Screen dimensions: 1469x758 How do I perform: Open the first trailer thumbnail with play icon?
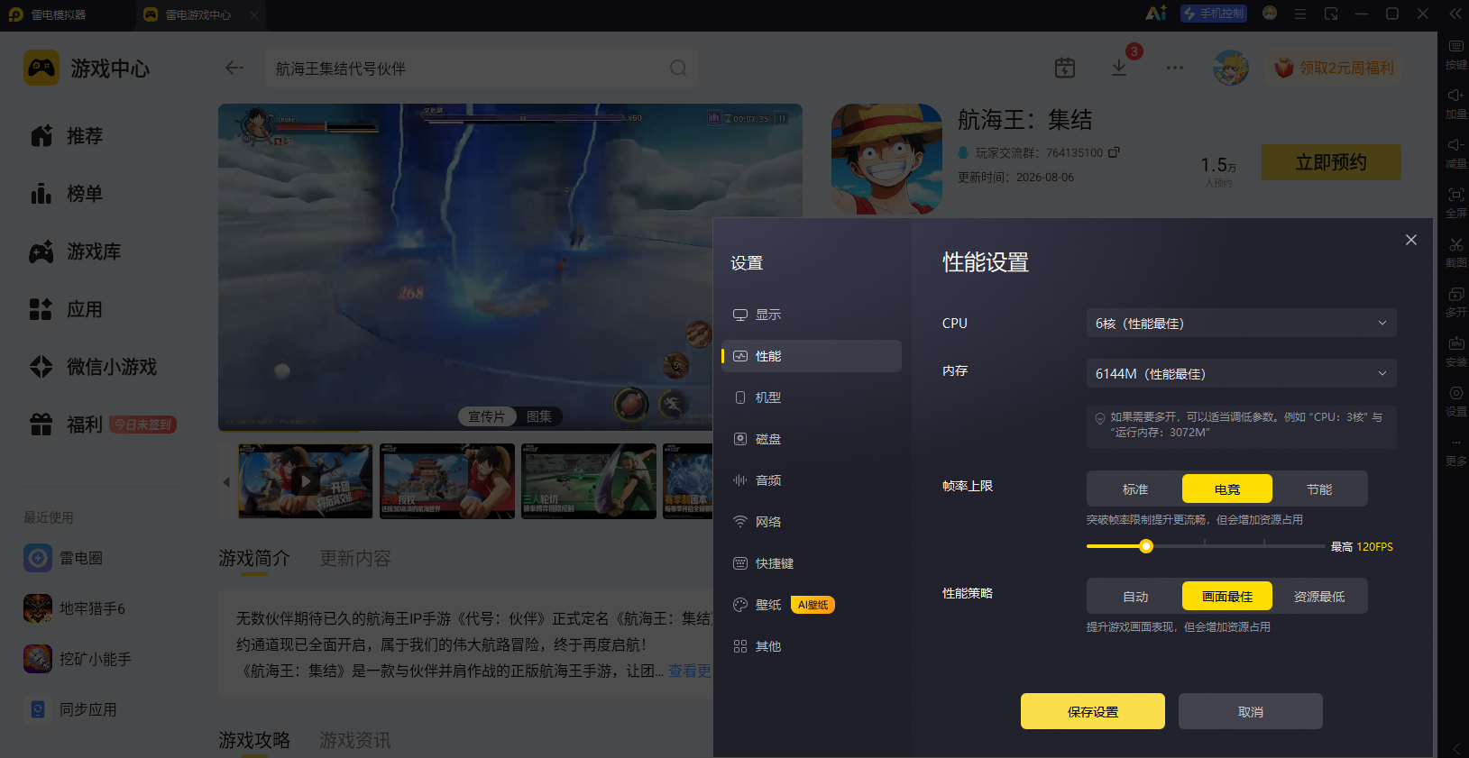click(x=305, y=481)
